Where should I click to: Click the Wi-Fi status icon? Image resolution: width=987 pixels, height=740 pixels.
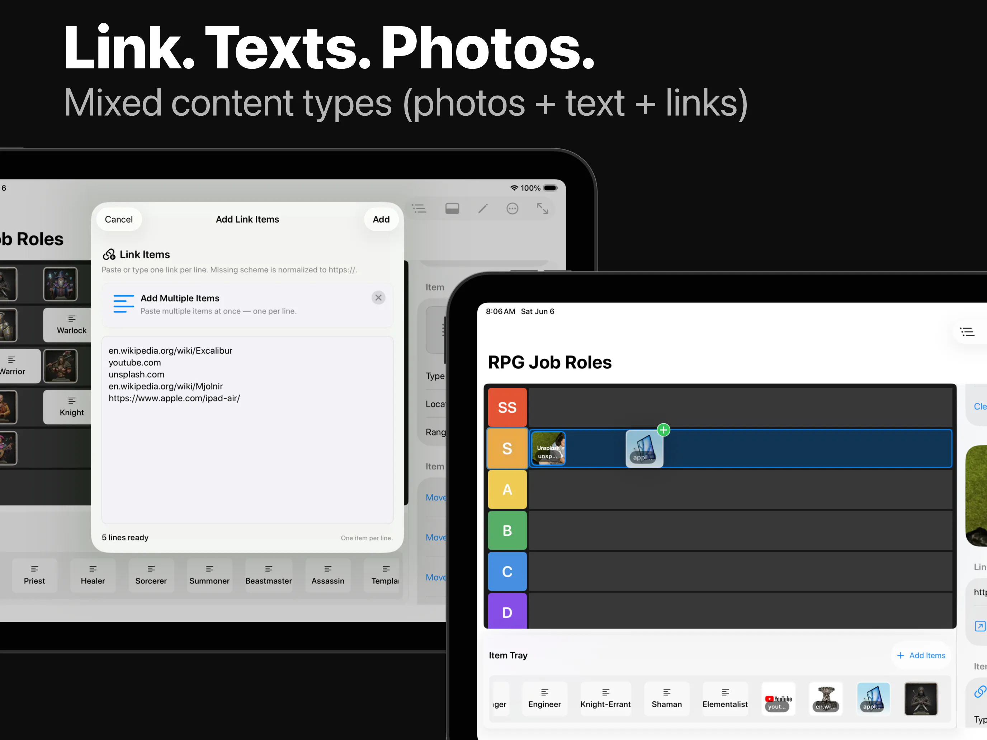(x=514, y=188)
